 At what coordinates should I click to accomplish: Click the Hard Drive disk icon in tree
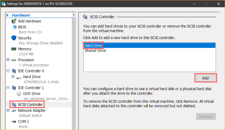point(19,77)
